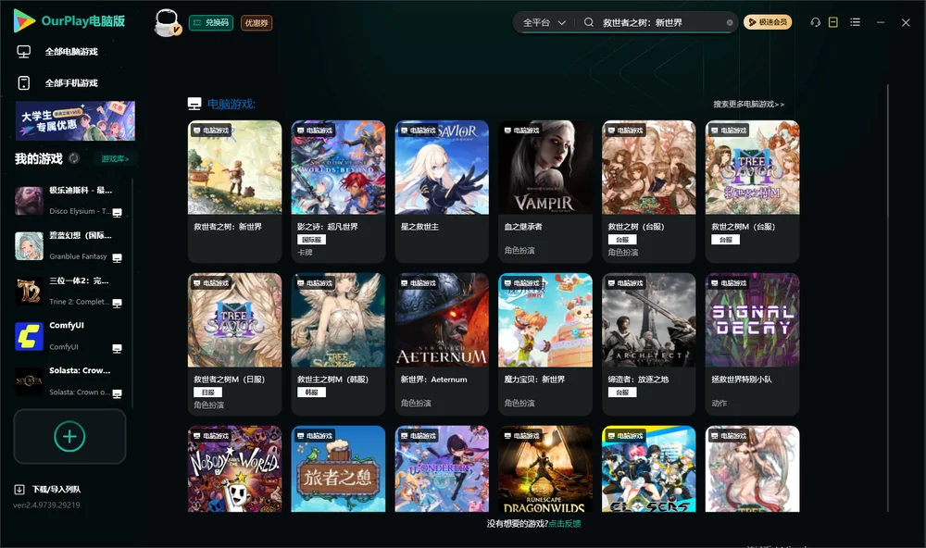Clear the search text with the x icon
This screenshot has height=548, width=926.
730,22
